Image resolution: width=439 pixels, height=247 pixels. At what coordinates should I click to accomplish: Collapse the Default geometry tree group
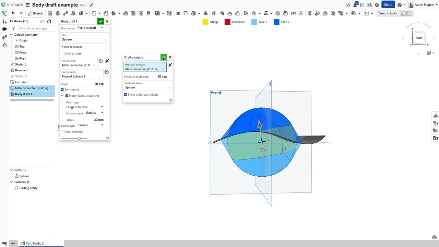(11, 35)
